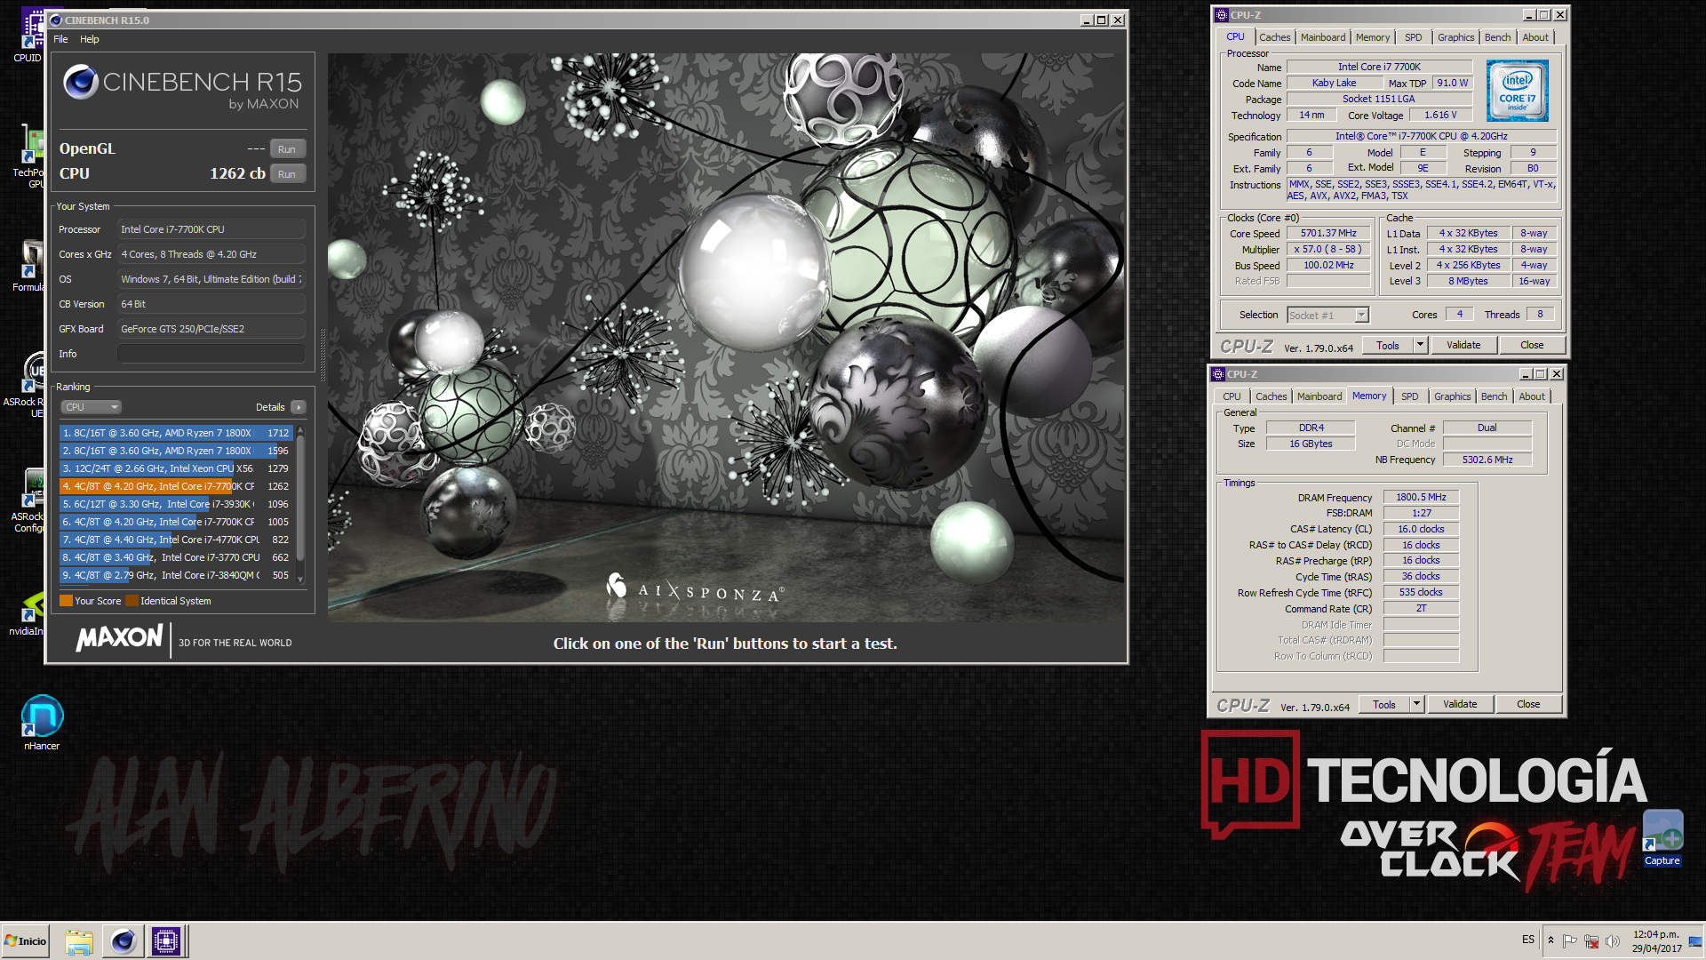
Task: Open the nvidiaInspector desktop shortcut
Action: click(x=28, y=612)
